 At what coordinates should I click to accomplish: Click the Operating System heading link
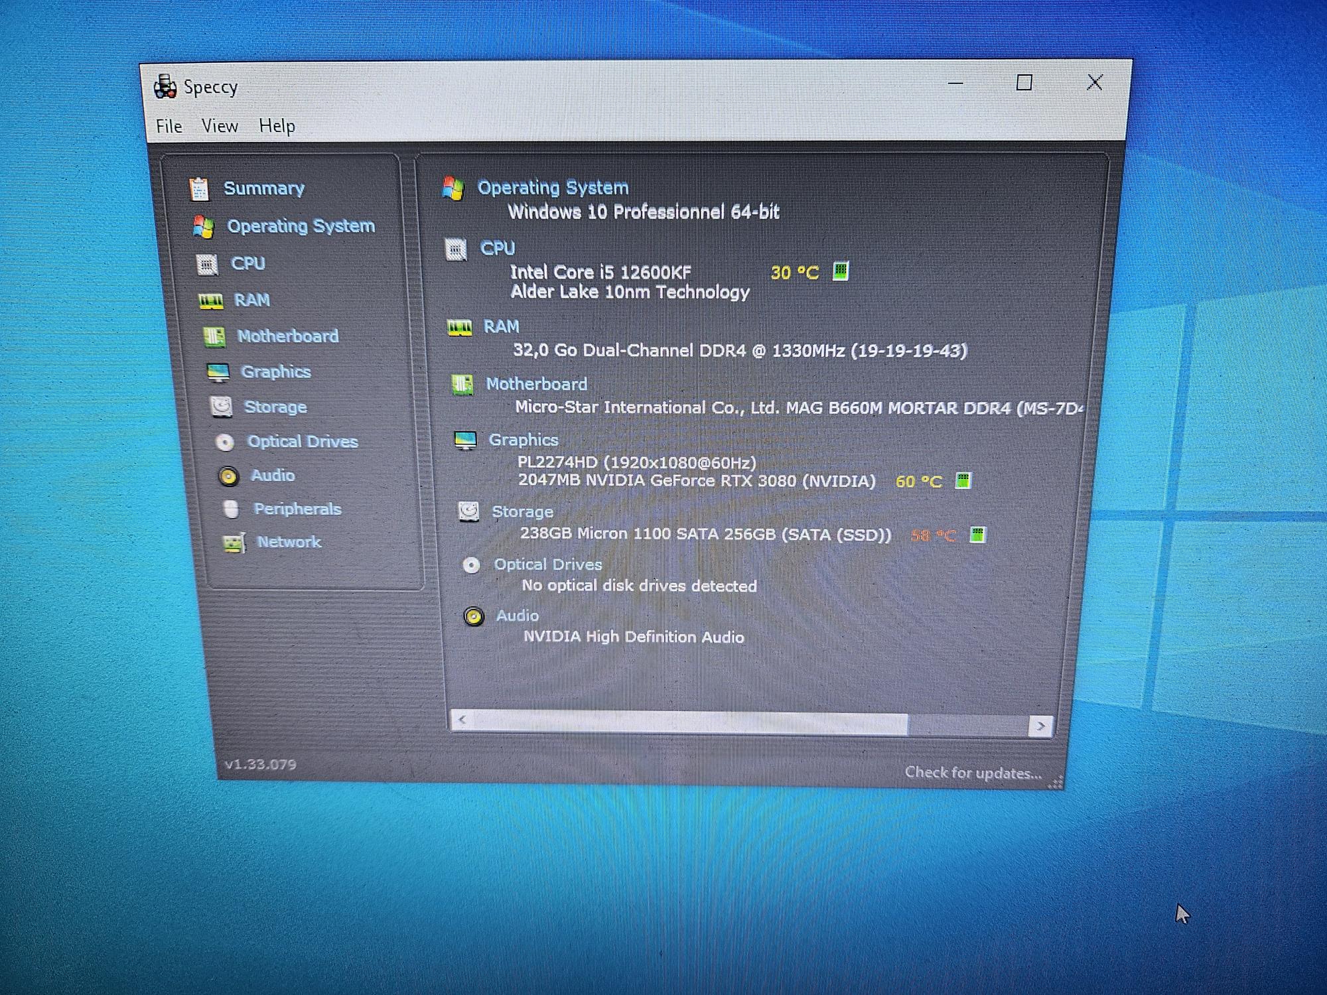(553, 188)
